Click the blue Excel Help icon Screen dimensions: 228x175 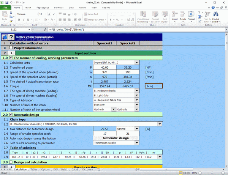[x=213, y=8]
